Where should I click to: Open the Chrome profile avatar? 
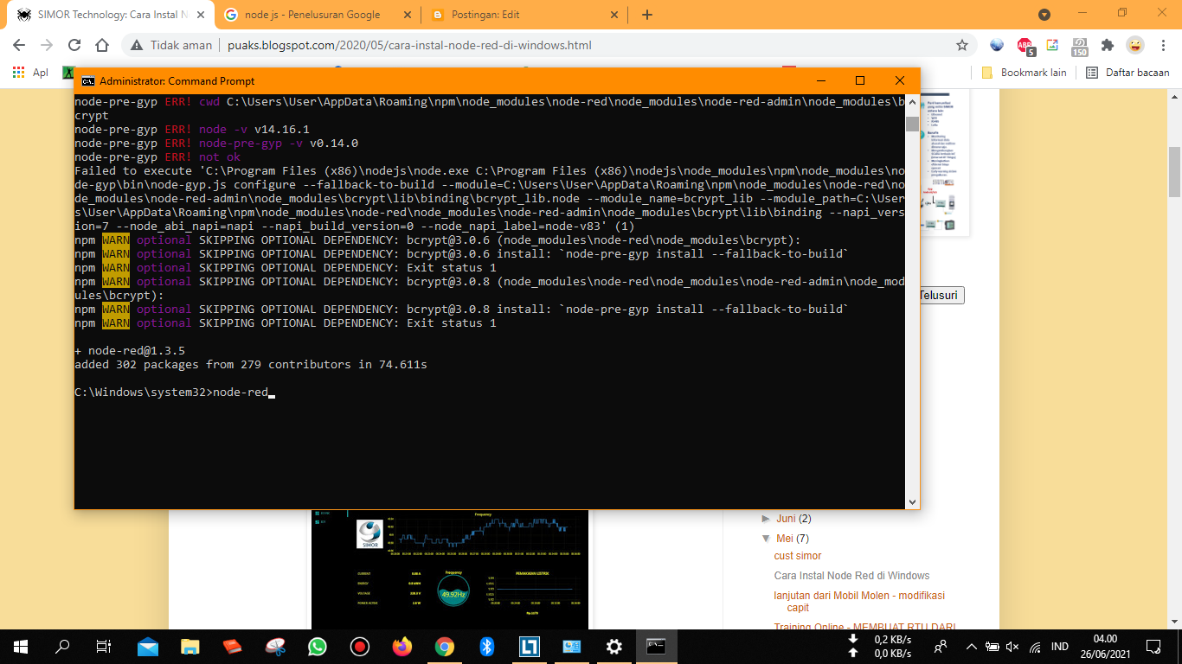coord(1134,45)
